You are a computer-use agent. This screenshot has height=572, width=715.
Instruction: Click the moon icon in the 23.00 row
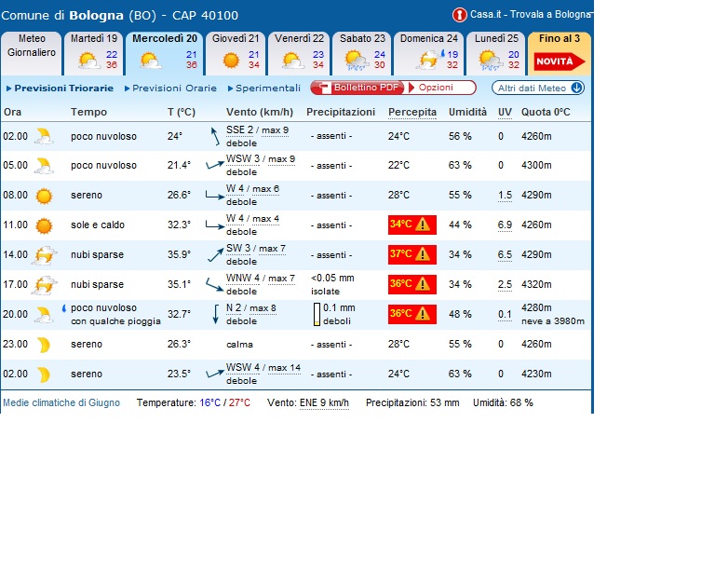point(44,345)
